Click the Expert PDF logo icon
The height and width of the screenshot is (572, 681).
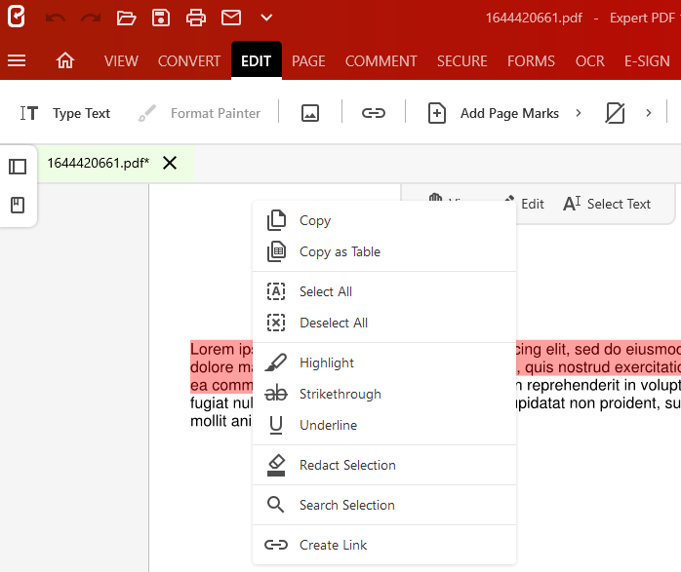pos(17,17)
